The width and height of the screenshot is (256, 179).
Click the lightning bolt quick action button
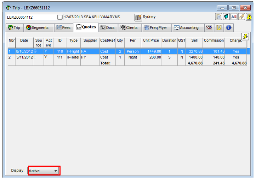tap(245, 36)
